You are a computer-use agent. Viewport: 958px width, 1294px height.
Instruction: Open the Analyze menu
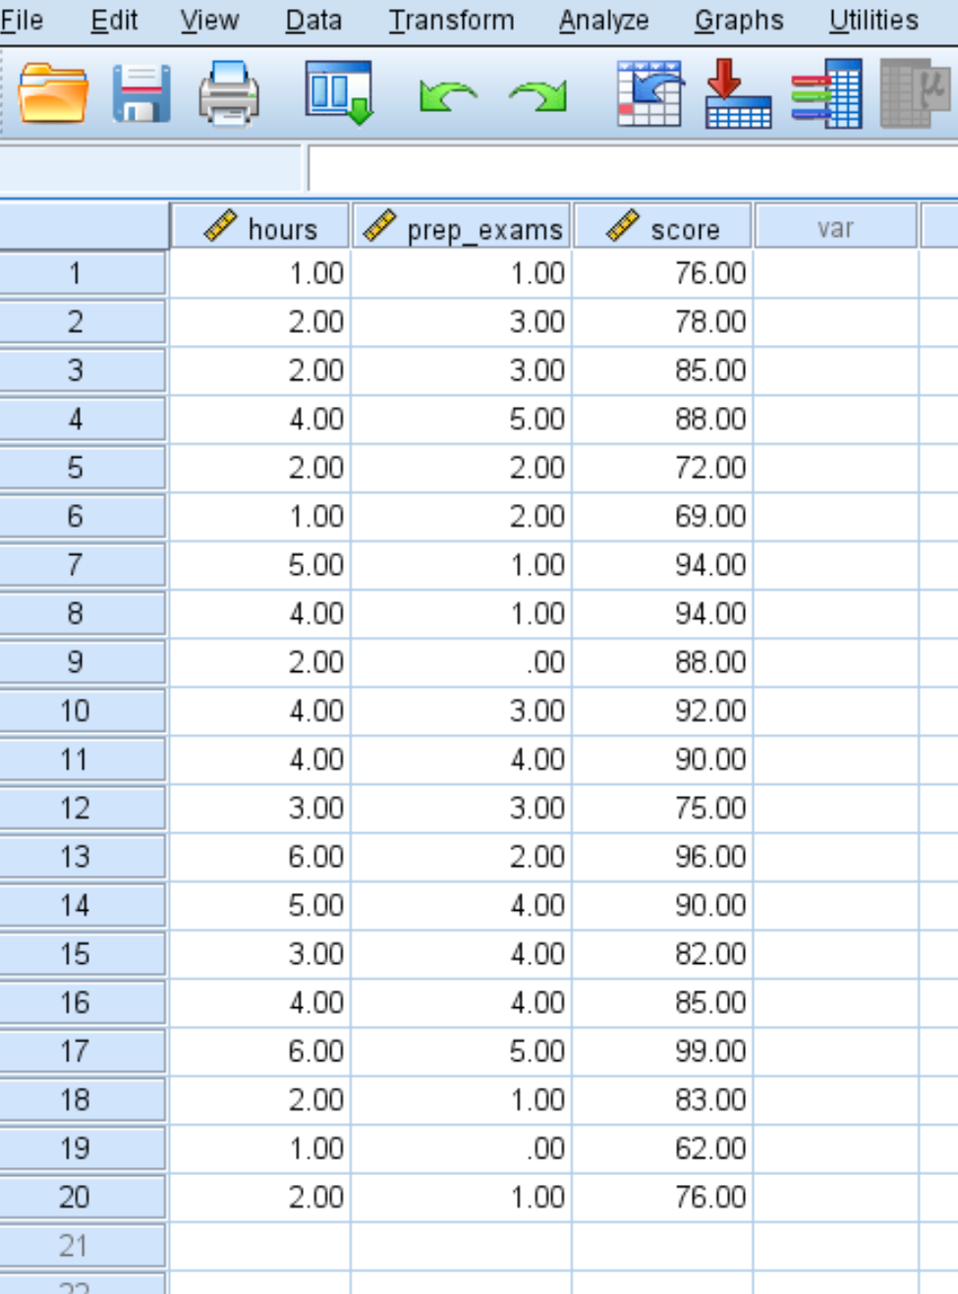pyautogui.click(x=603, y=21)
